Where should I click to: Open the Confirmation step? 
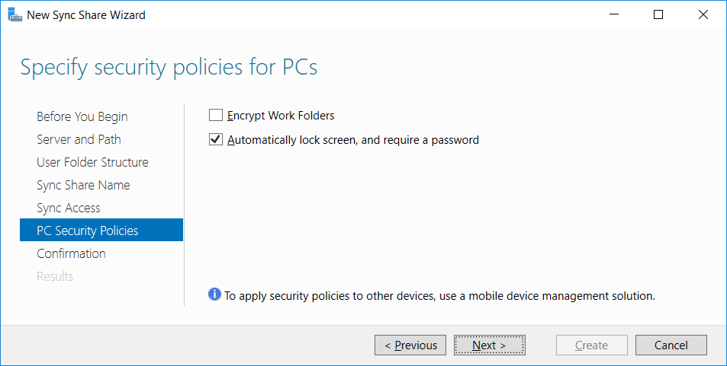click(71, 253)
